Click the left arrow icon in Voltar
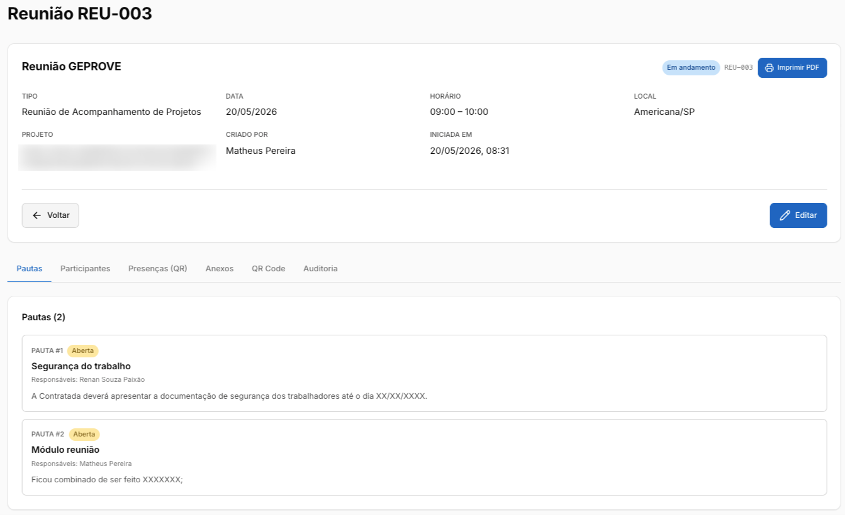 (x=36, y=215)
